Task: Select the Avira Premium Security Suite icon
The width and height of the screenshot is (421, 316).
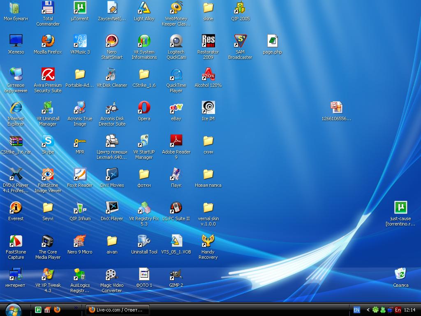Action: pyautogui.click(x=48, y=74)
